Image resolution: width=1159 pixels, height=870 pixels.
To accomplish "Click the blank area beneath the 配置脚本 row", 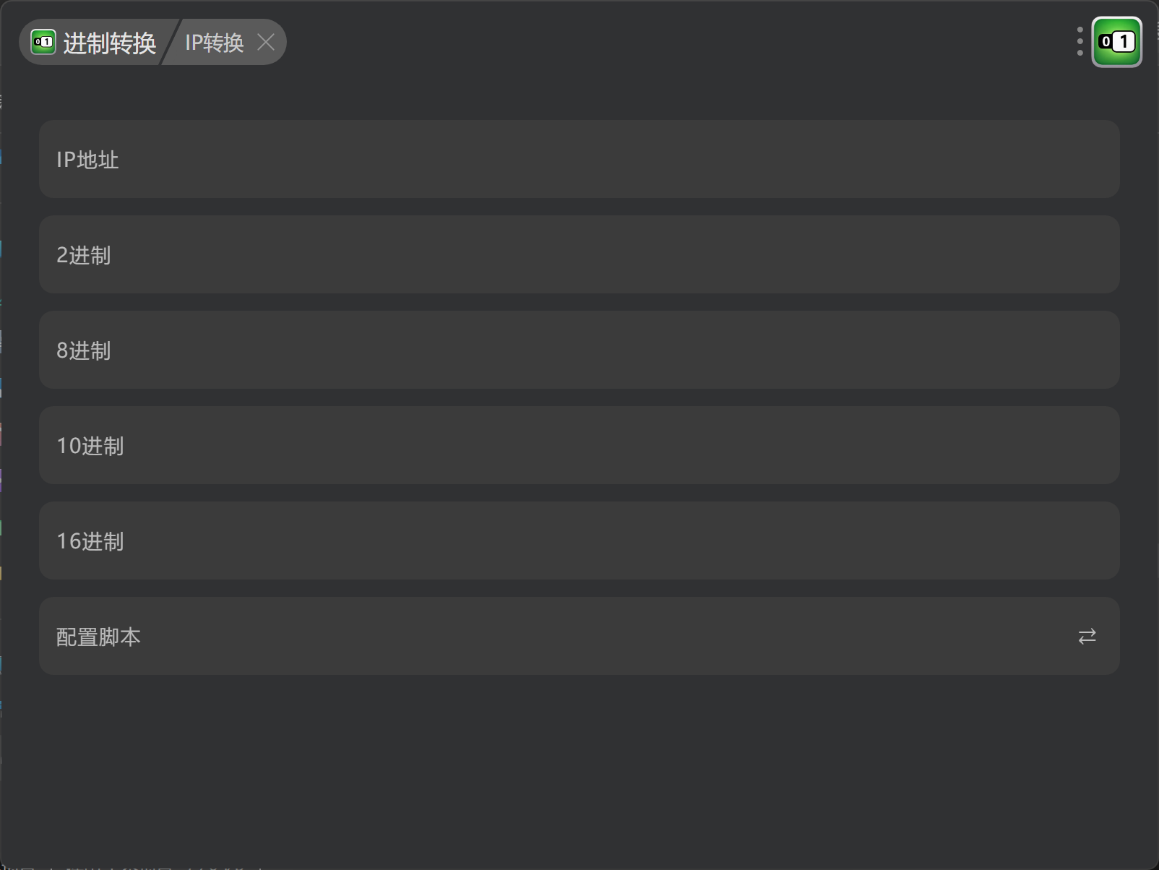I will tap(579, 766).
